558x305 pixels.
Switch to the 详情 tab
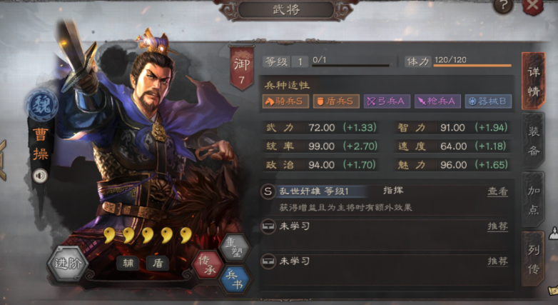533,81
